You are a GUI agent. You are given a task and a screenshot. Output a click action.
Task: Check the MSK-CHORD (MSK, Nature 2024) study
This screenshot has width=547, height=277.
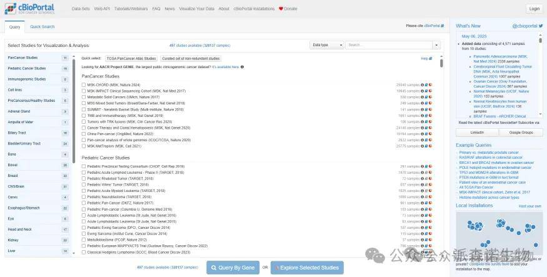(x=84, y=84)
